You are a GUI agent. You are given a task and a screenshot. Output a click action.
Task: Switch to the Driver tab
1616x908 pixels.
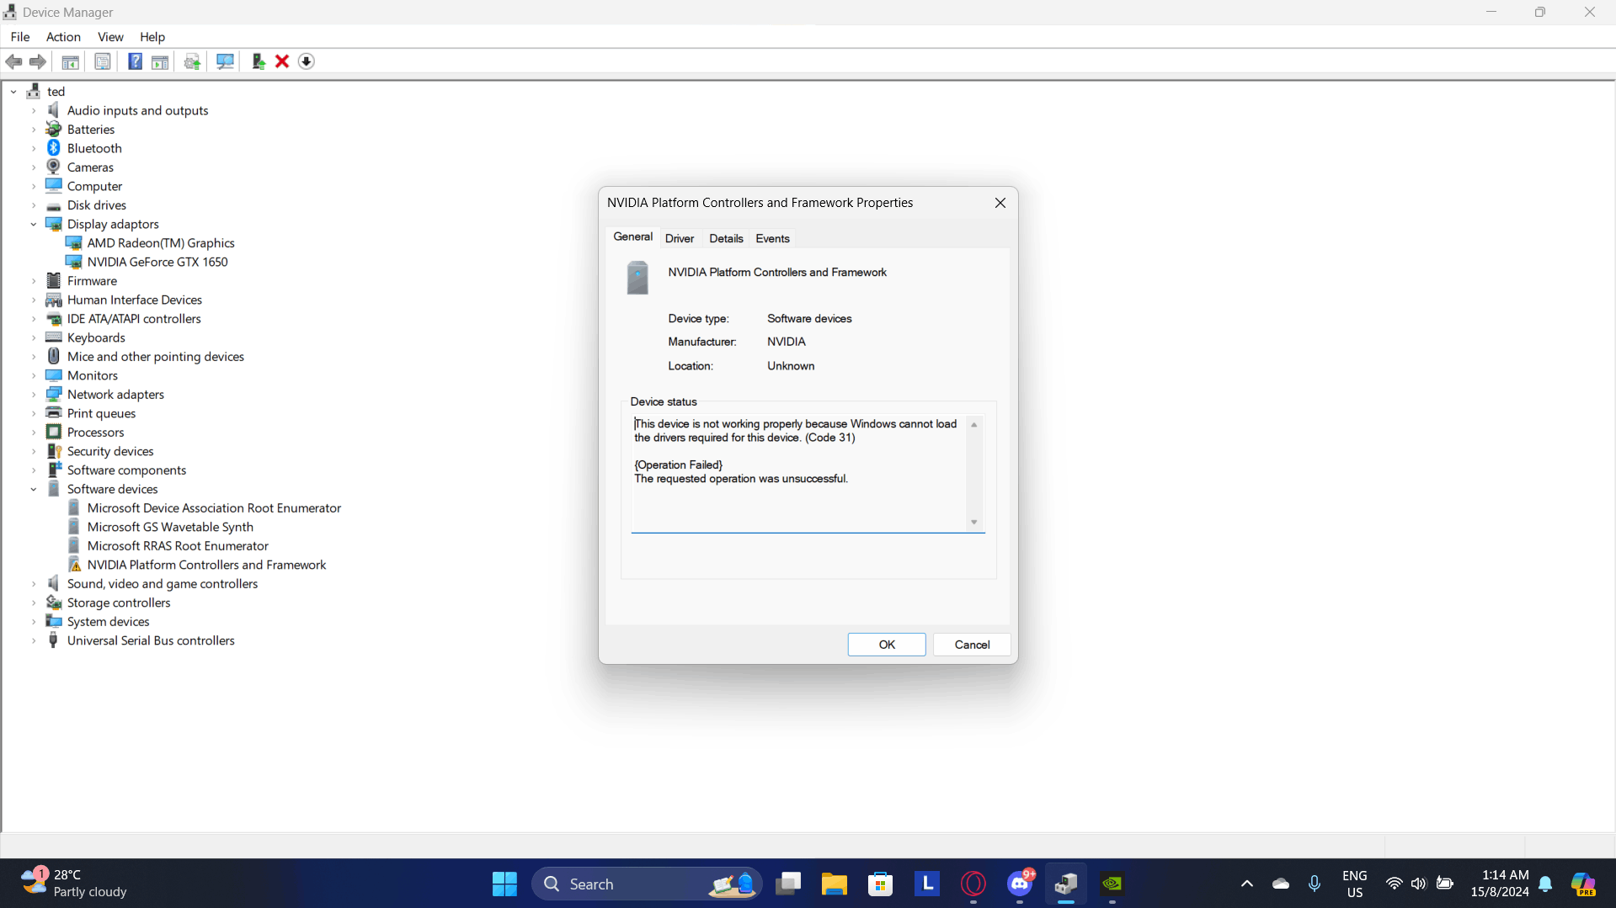tap(680, 239)
